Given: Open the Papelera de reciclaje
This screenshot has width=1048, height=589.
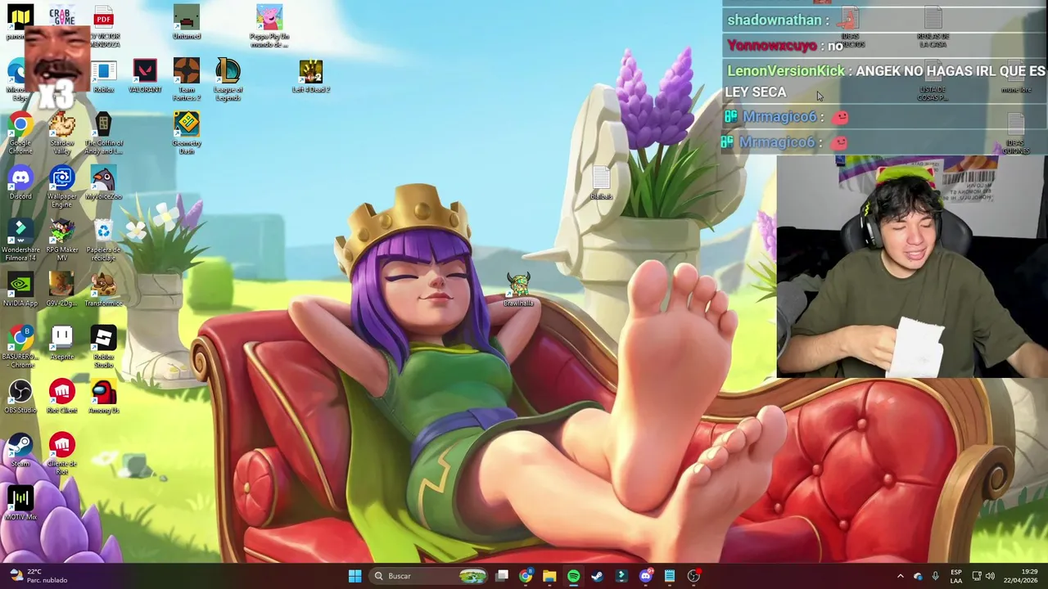Looking at the screenshot, I should [x=103, y=241].
